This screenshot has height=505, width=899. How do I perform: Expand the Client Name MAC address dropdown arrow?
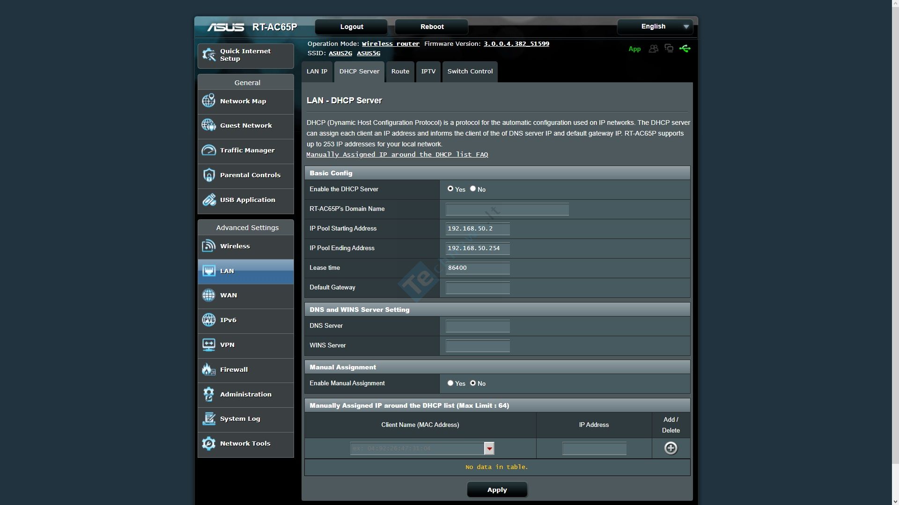click(x=489, y=448)
